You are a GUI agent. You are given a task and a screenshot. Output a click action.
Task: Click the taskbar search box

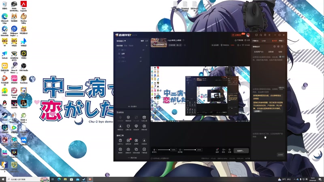(x=28, y=179)
